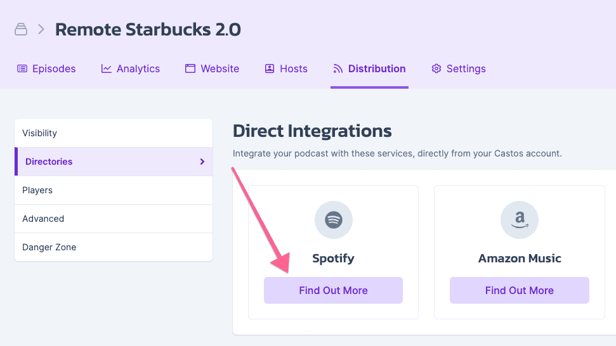
Task: Go to the Website tab
Action: (212, 68)
